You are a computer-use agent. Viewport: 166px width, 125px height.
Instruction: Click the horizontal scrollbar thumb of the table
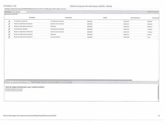click(x=69, y=80)
